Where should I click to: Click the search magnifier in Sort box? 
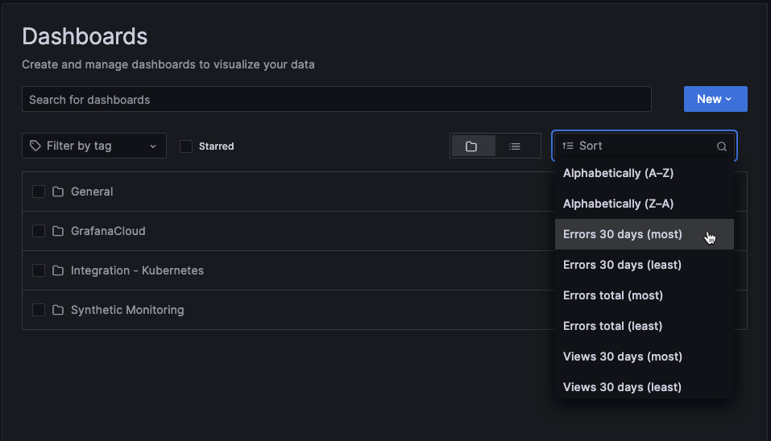[722, 146]
